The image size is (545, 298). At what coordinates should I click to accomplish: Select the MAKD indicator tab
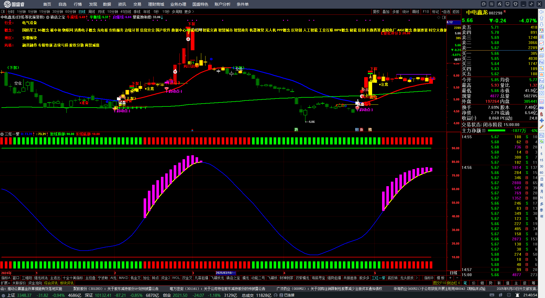(123, 278)
